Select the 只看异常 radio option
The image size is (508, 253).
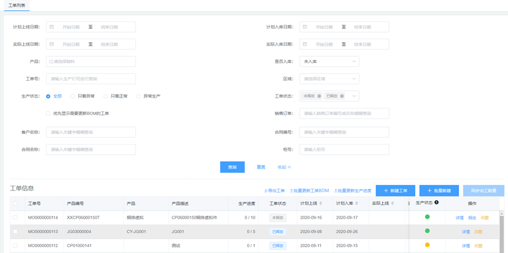click(x=73, y=96)
